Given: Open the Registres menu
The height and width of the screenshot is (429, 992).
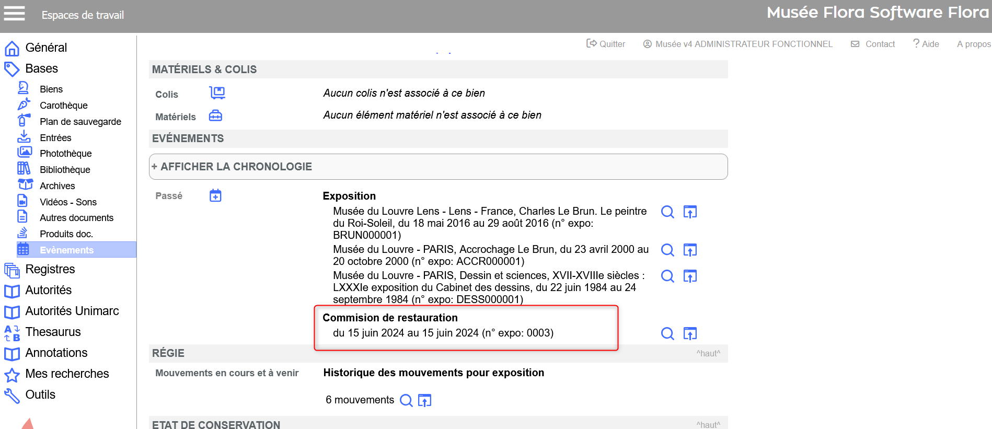Looking at the screenshot, I should pos(50,269).
